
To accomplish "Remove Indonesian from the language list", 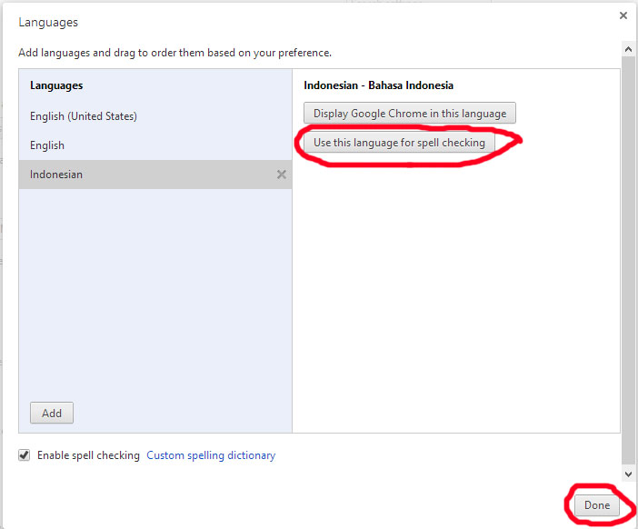I will 281,175.
